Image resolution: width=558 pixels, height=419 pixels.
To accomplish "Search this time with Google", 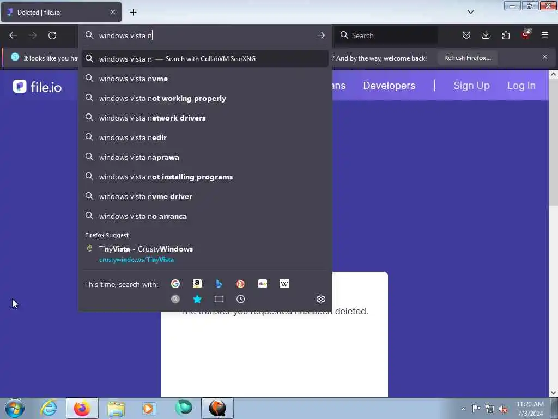I will click(x=175, y=284).
